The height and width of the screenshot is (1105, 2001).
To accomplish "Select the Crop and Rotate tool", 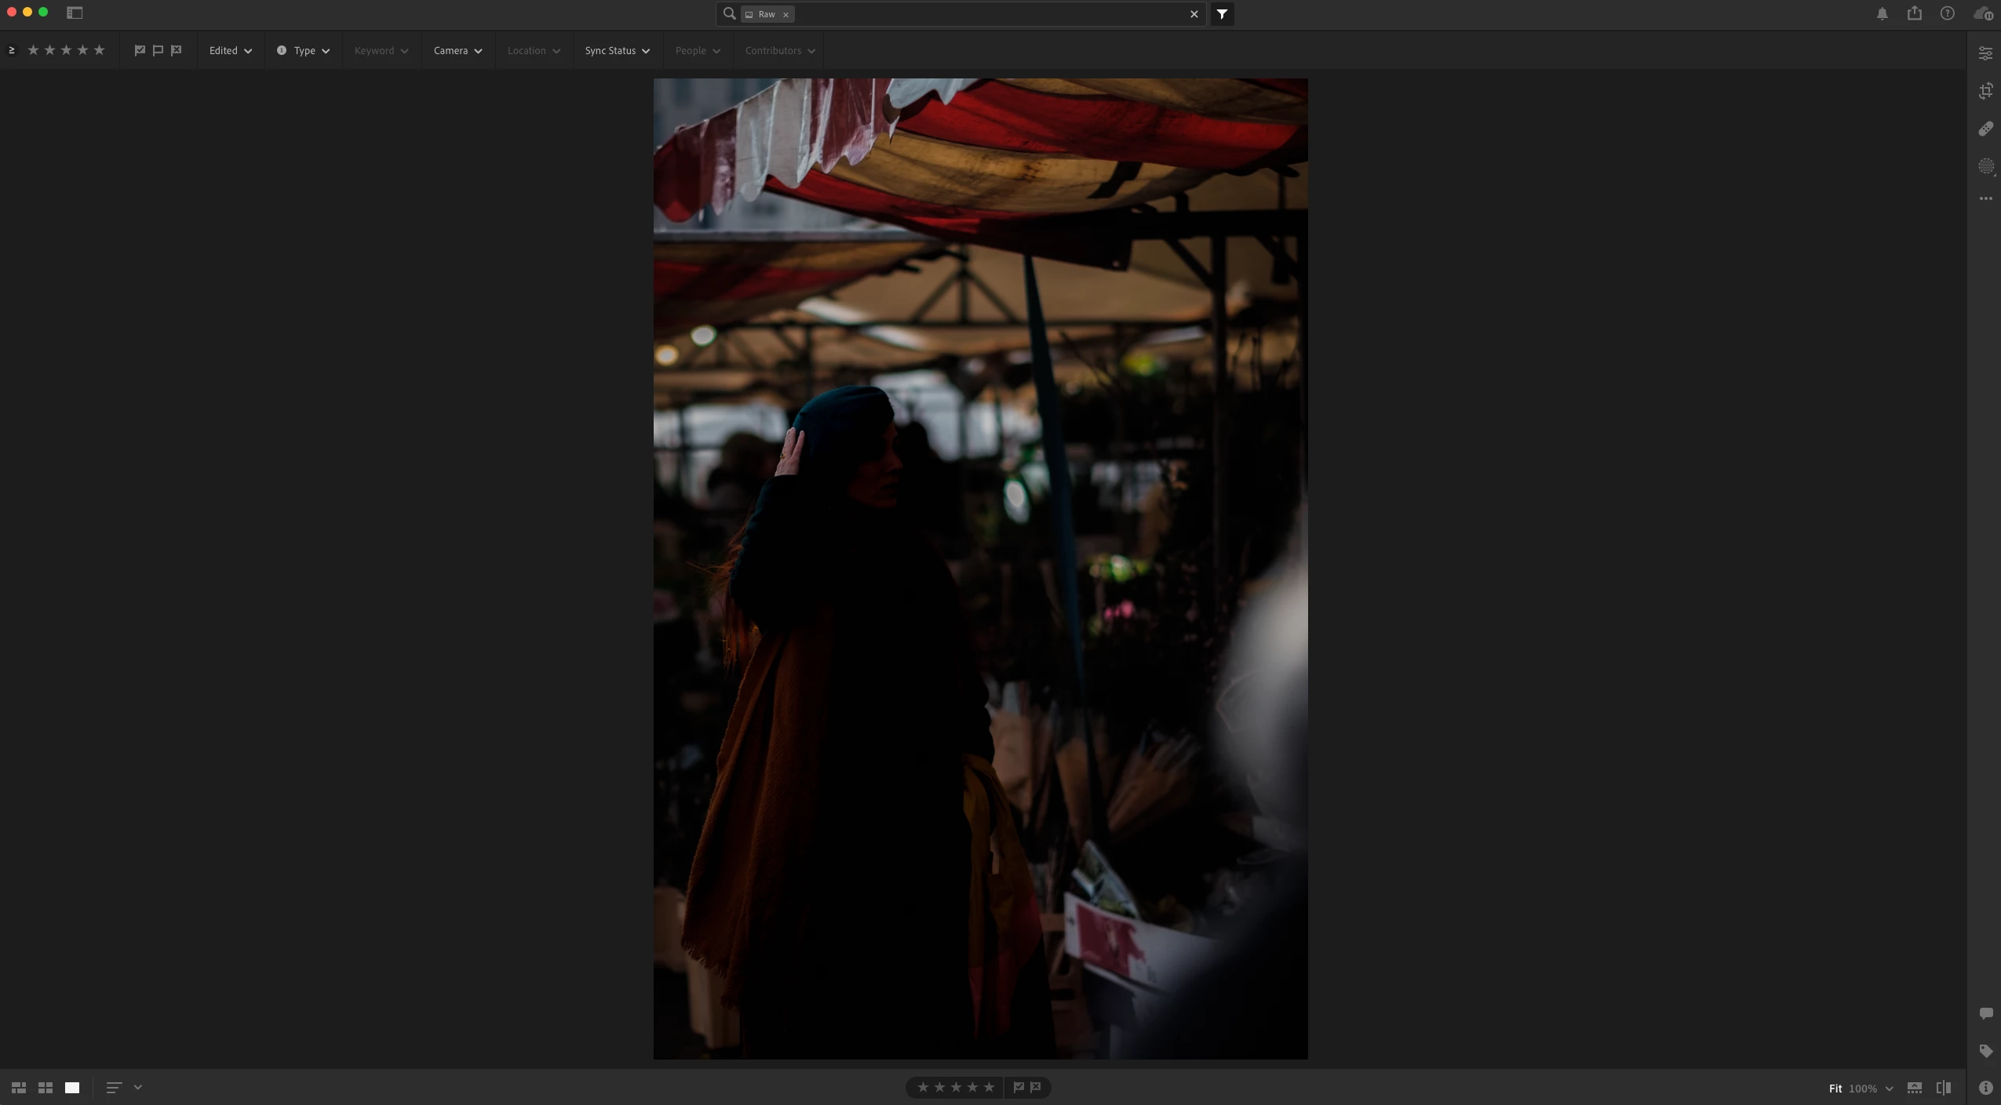I will click(x=1985, y=91).
